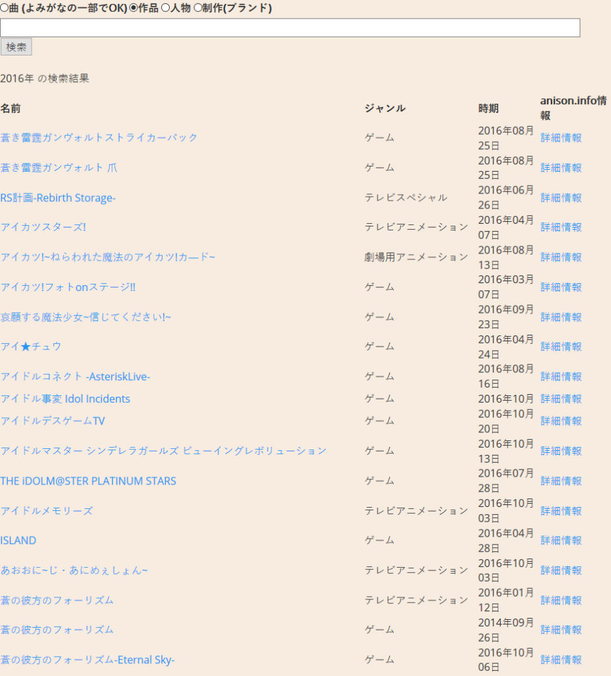Select the 曲 radio button
The image size is (611, 676).
[4, 8]
